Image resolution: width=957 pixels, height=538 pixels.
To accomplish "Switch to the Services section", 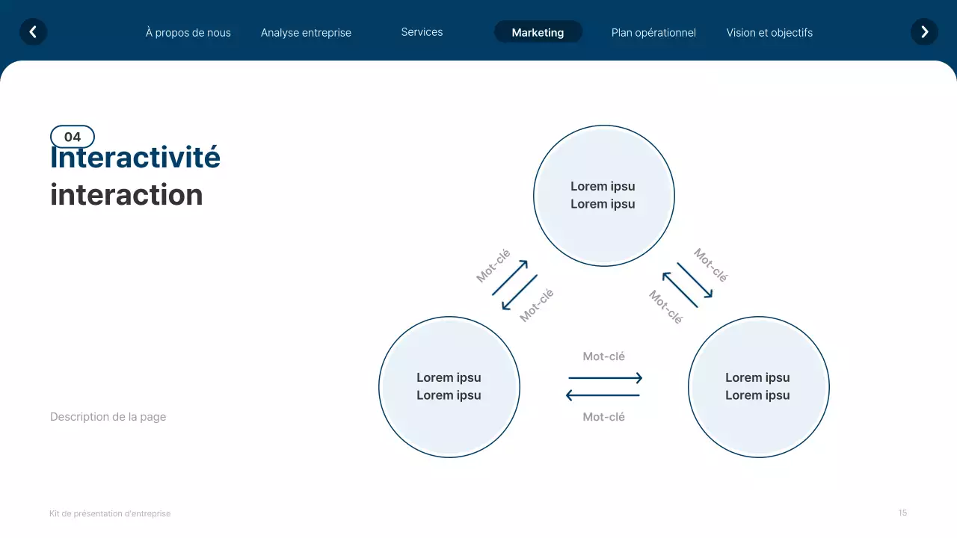I will (421, 31).
